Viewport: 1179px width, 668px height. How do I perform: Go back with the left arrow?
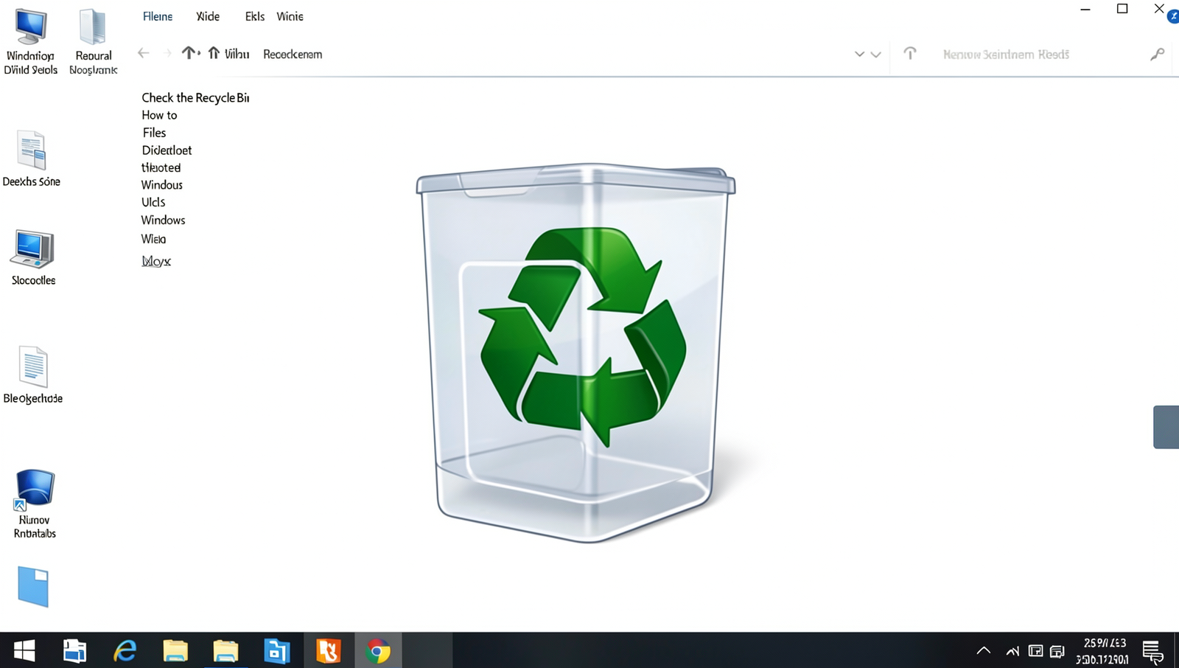pos(144,53)
